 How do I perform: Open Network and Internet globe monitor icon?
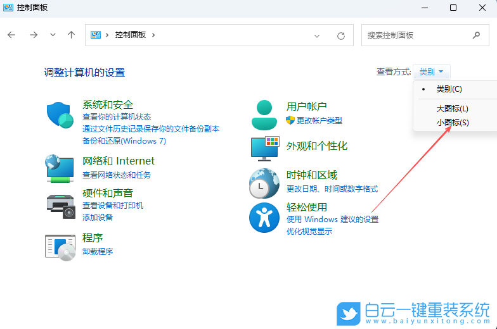tap(60, 168)
